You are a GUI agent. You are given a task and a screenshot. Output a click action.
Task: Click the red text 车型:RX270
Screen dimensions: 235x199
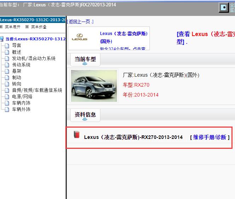click(136, 85)
